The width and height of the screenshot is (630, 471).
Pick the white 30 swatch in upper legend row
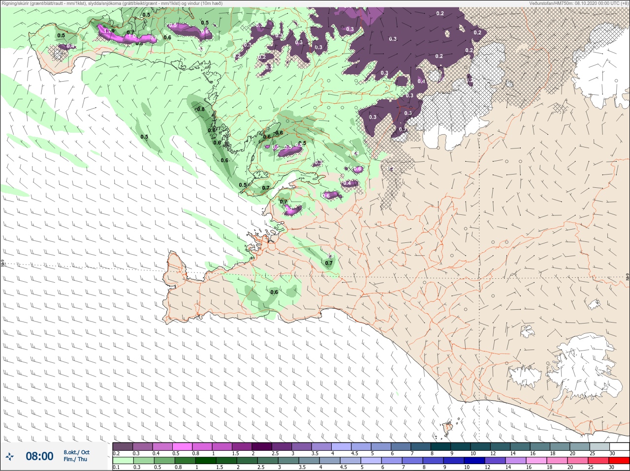point(620,446)
